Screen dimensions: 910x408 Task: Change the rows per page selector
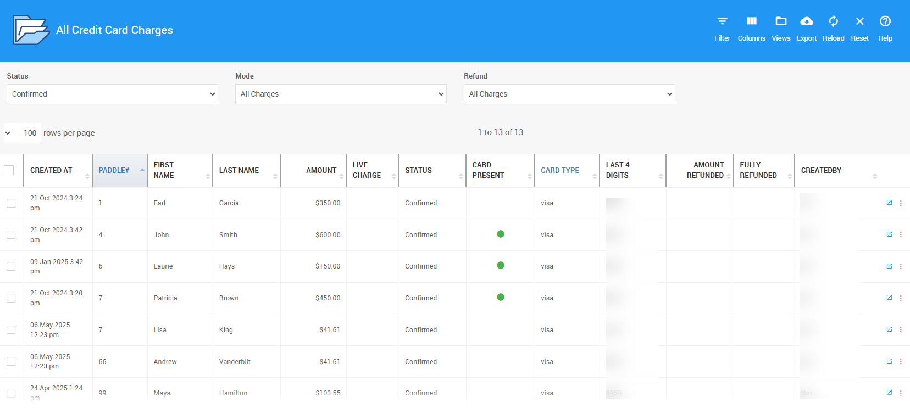(x=22, y=133)
